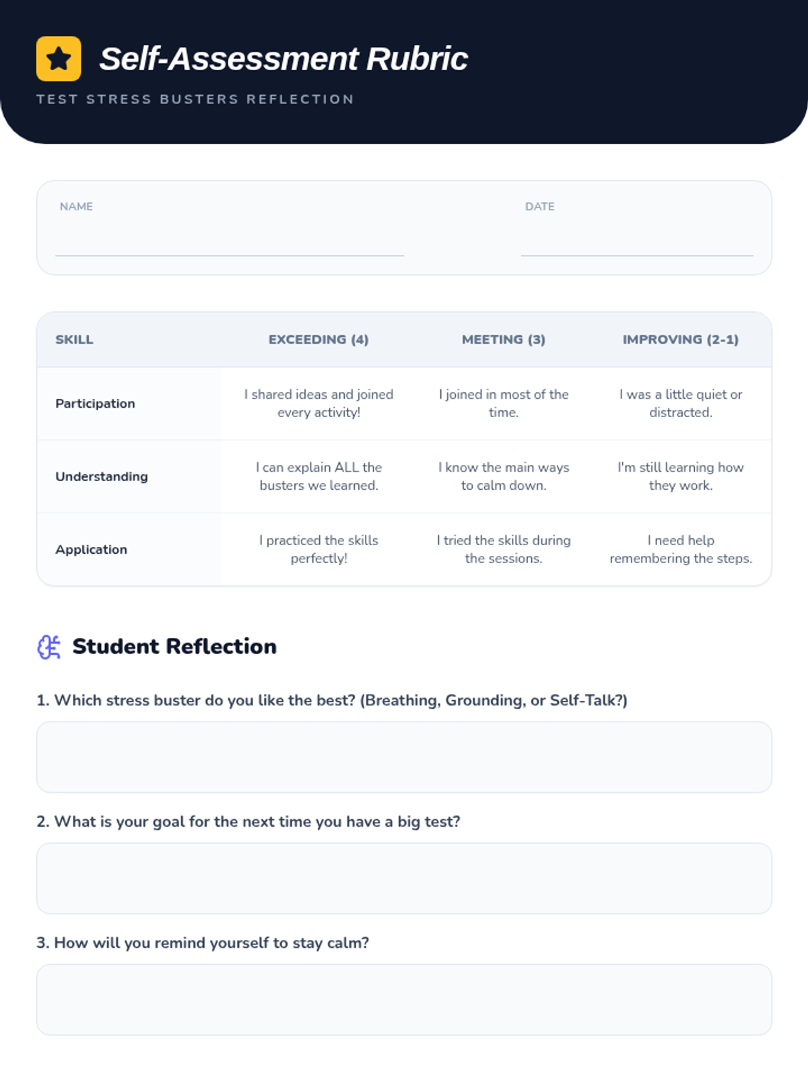Select the Meeting (3) column header
808x1078 pixels.
(x=504, y=340)
